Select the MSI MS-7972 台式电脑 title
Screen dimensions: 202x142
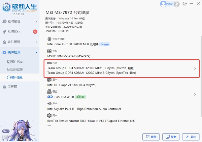[67, 12]
